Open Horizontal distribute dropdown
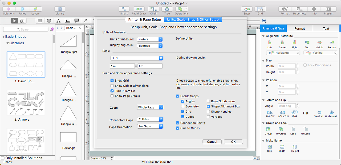Viewport: 341px width, 165px height. click(x=283, y=53)
